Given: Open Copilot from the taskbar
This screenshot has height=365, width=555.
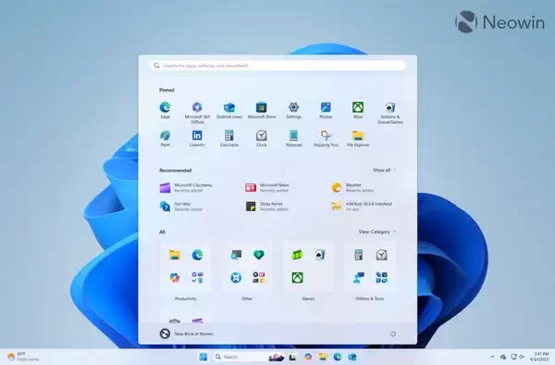Looking at the screenshot, I should (308, 357).
